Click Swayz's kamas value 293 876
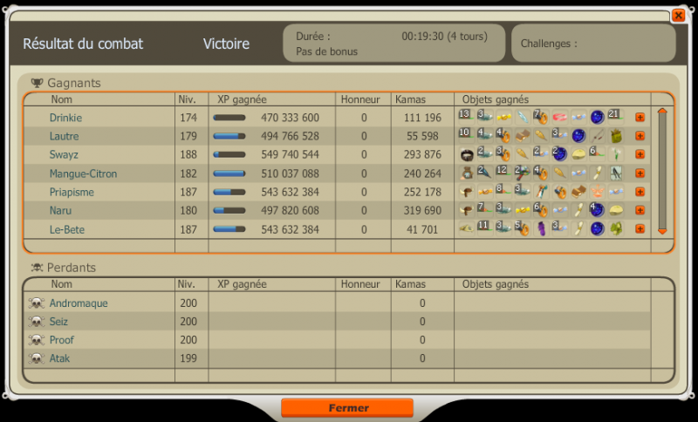Screen dimensions: 698x422 (x=422, y=154)
